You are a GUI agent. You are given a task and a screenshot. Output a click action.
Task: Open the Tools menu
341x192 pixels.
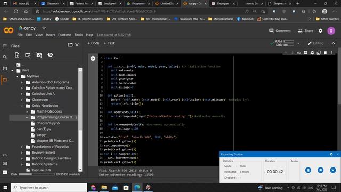(78, 35)
